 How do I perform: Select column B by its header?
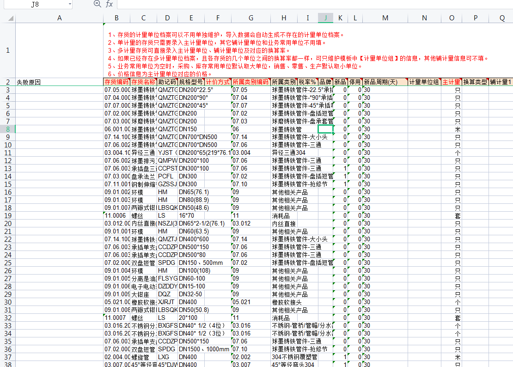116,18
